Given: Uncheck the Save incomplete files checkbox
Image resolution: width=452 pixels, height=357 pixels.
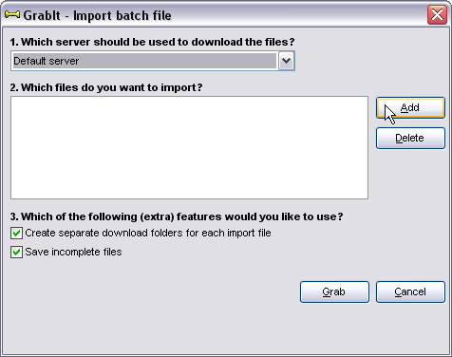Looking at the screenshot, I should pos(16,253).
